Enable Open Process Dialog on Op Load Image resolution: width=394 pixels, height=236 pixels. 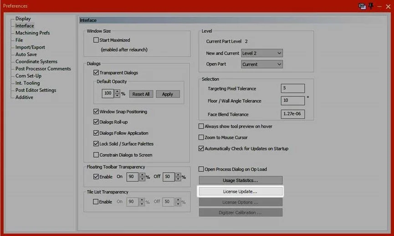pyautogui.click(x=201, y=169)
